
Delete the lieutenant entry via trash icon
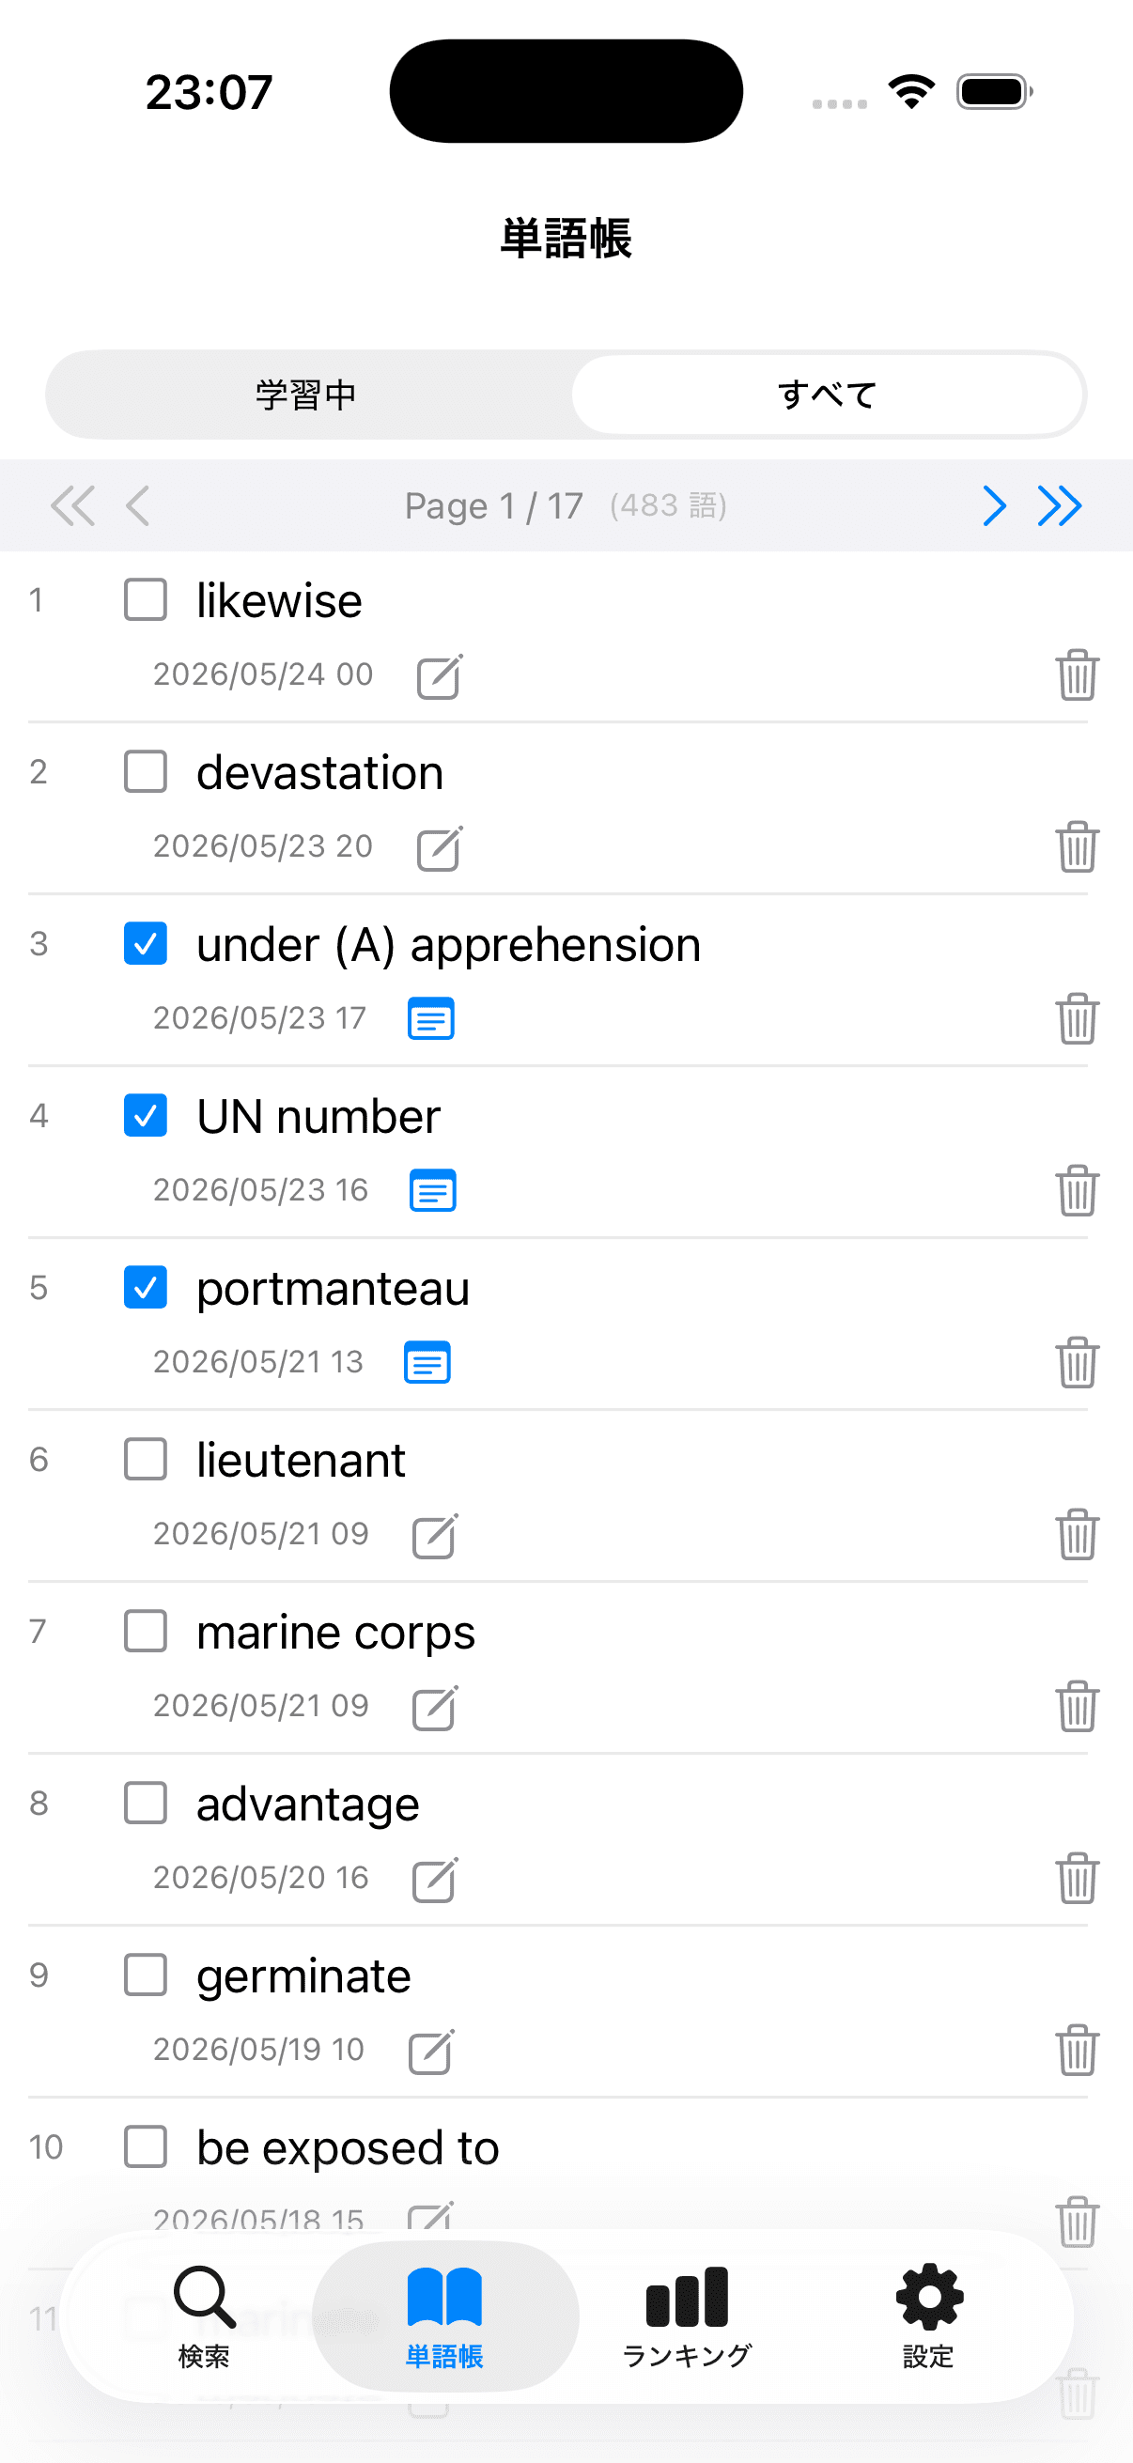pos(1077,1534)
